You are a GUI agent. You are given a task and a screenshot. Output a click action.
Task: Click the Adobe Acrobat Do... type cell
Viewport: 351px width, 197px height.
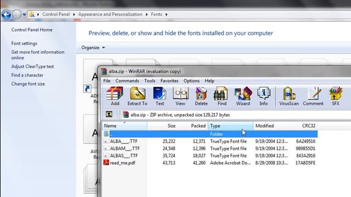point(230,163)
